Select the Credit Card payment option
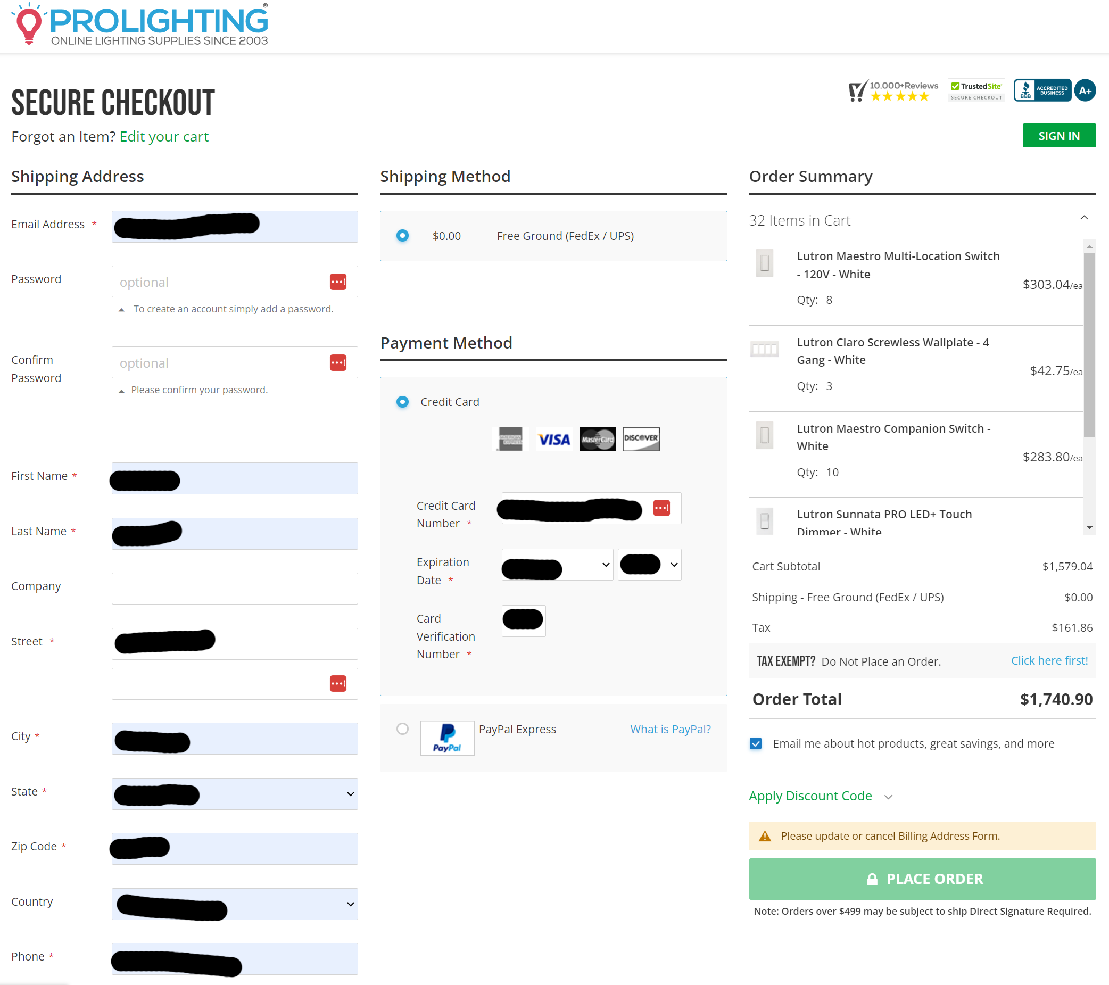Viewport: 1109px width, 985px height. [402, 402]
